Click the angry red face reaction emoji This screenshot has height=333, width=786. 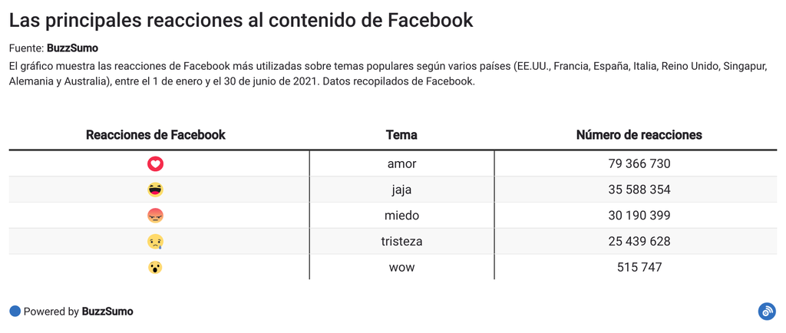(x=156, y=216)
